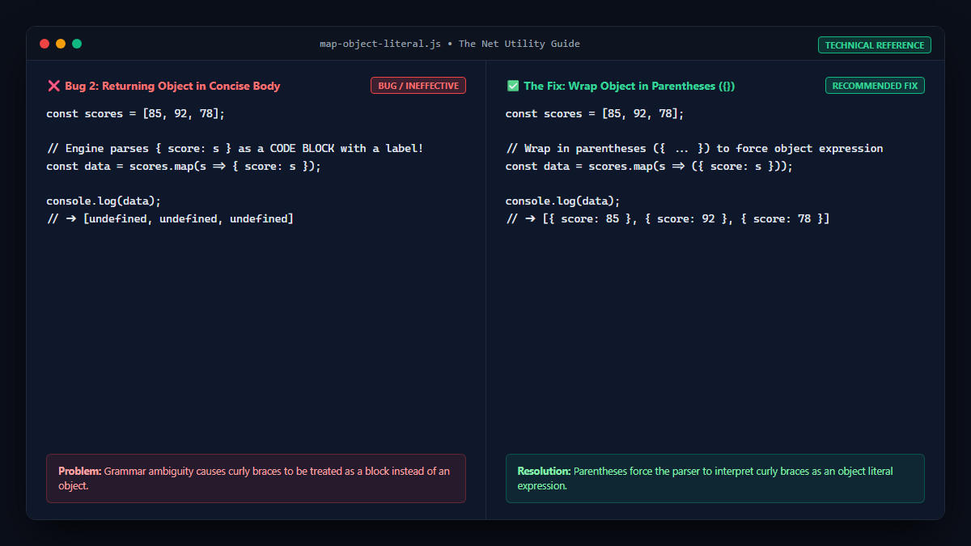Click the comment 'Engine parses { score: s } as a CODE BLOCK'
The width and height of the screenshot is (971, 546).
(235, 149)
